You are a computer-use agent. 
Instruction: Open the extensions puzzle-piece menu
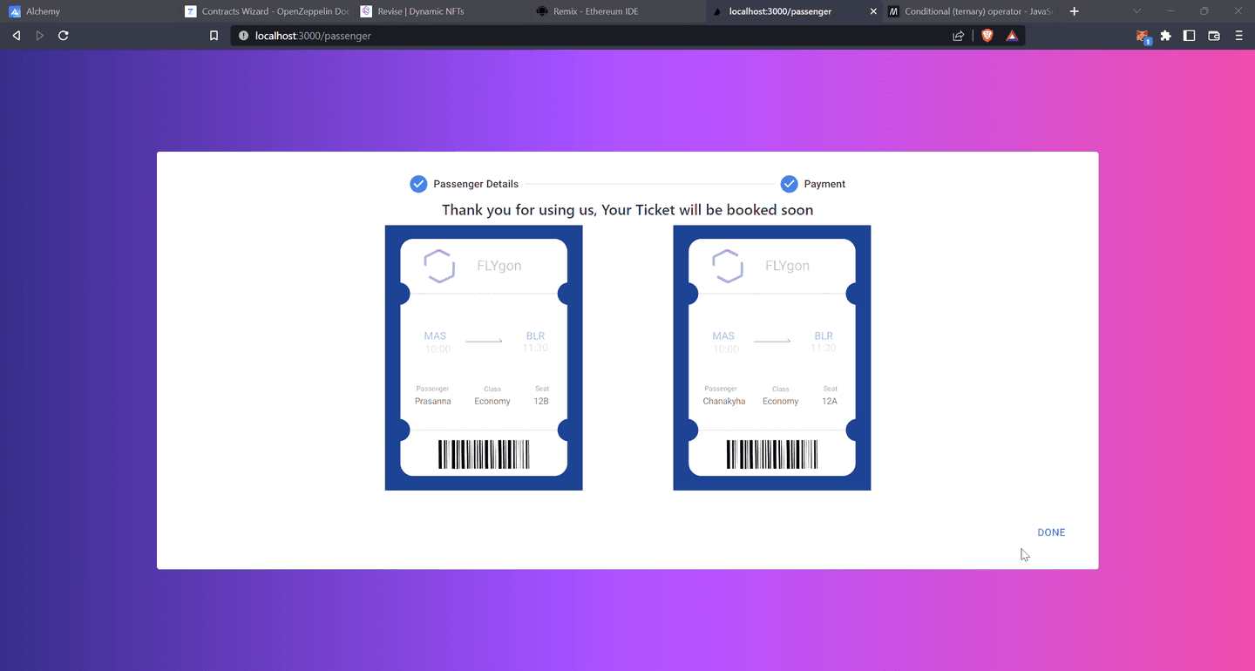[x=1166, y=36]
